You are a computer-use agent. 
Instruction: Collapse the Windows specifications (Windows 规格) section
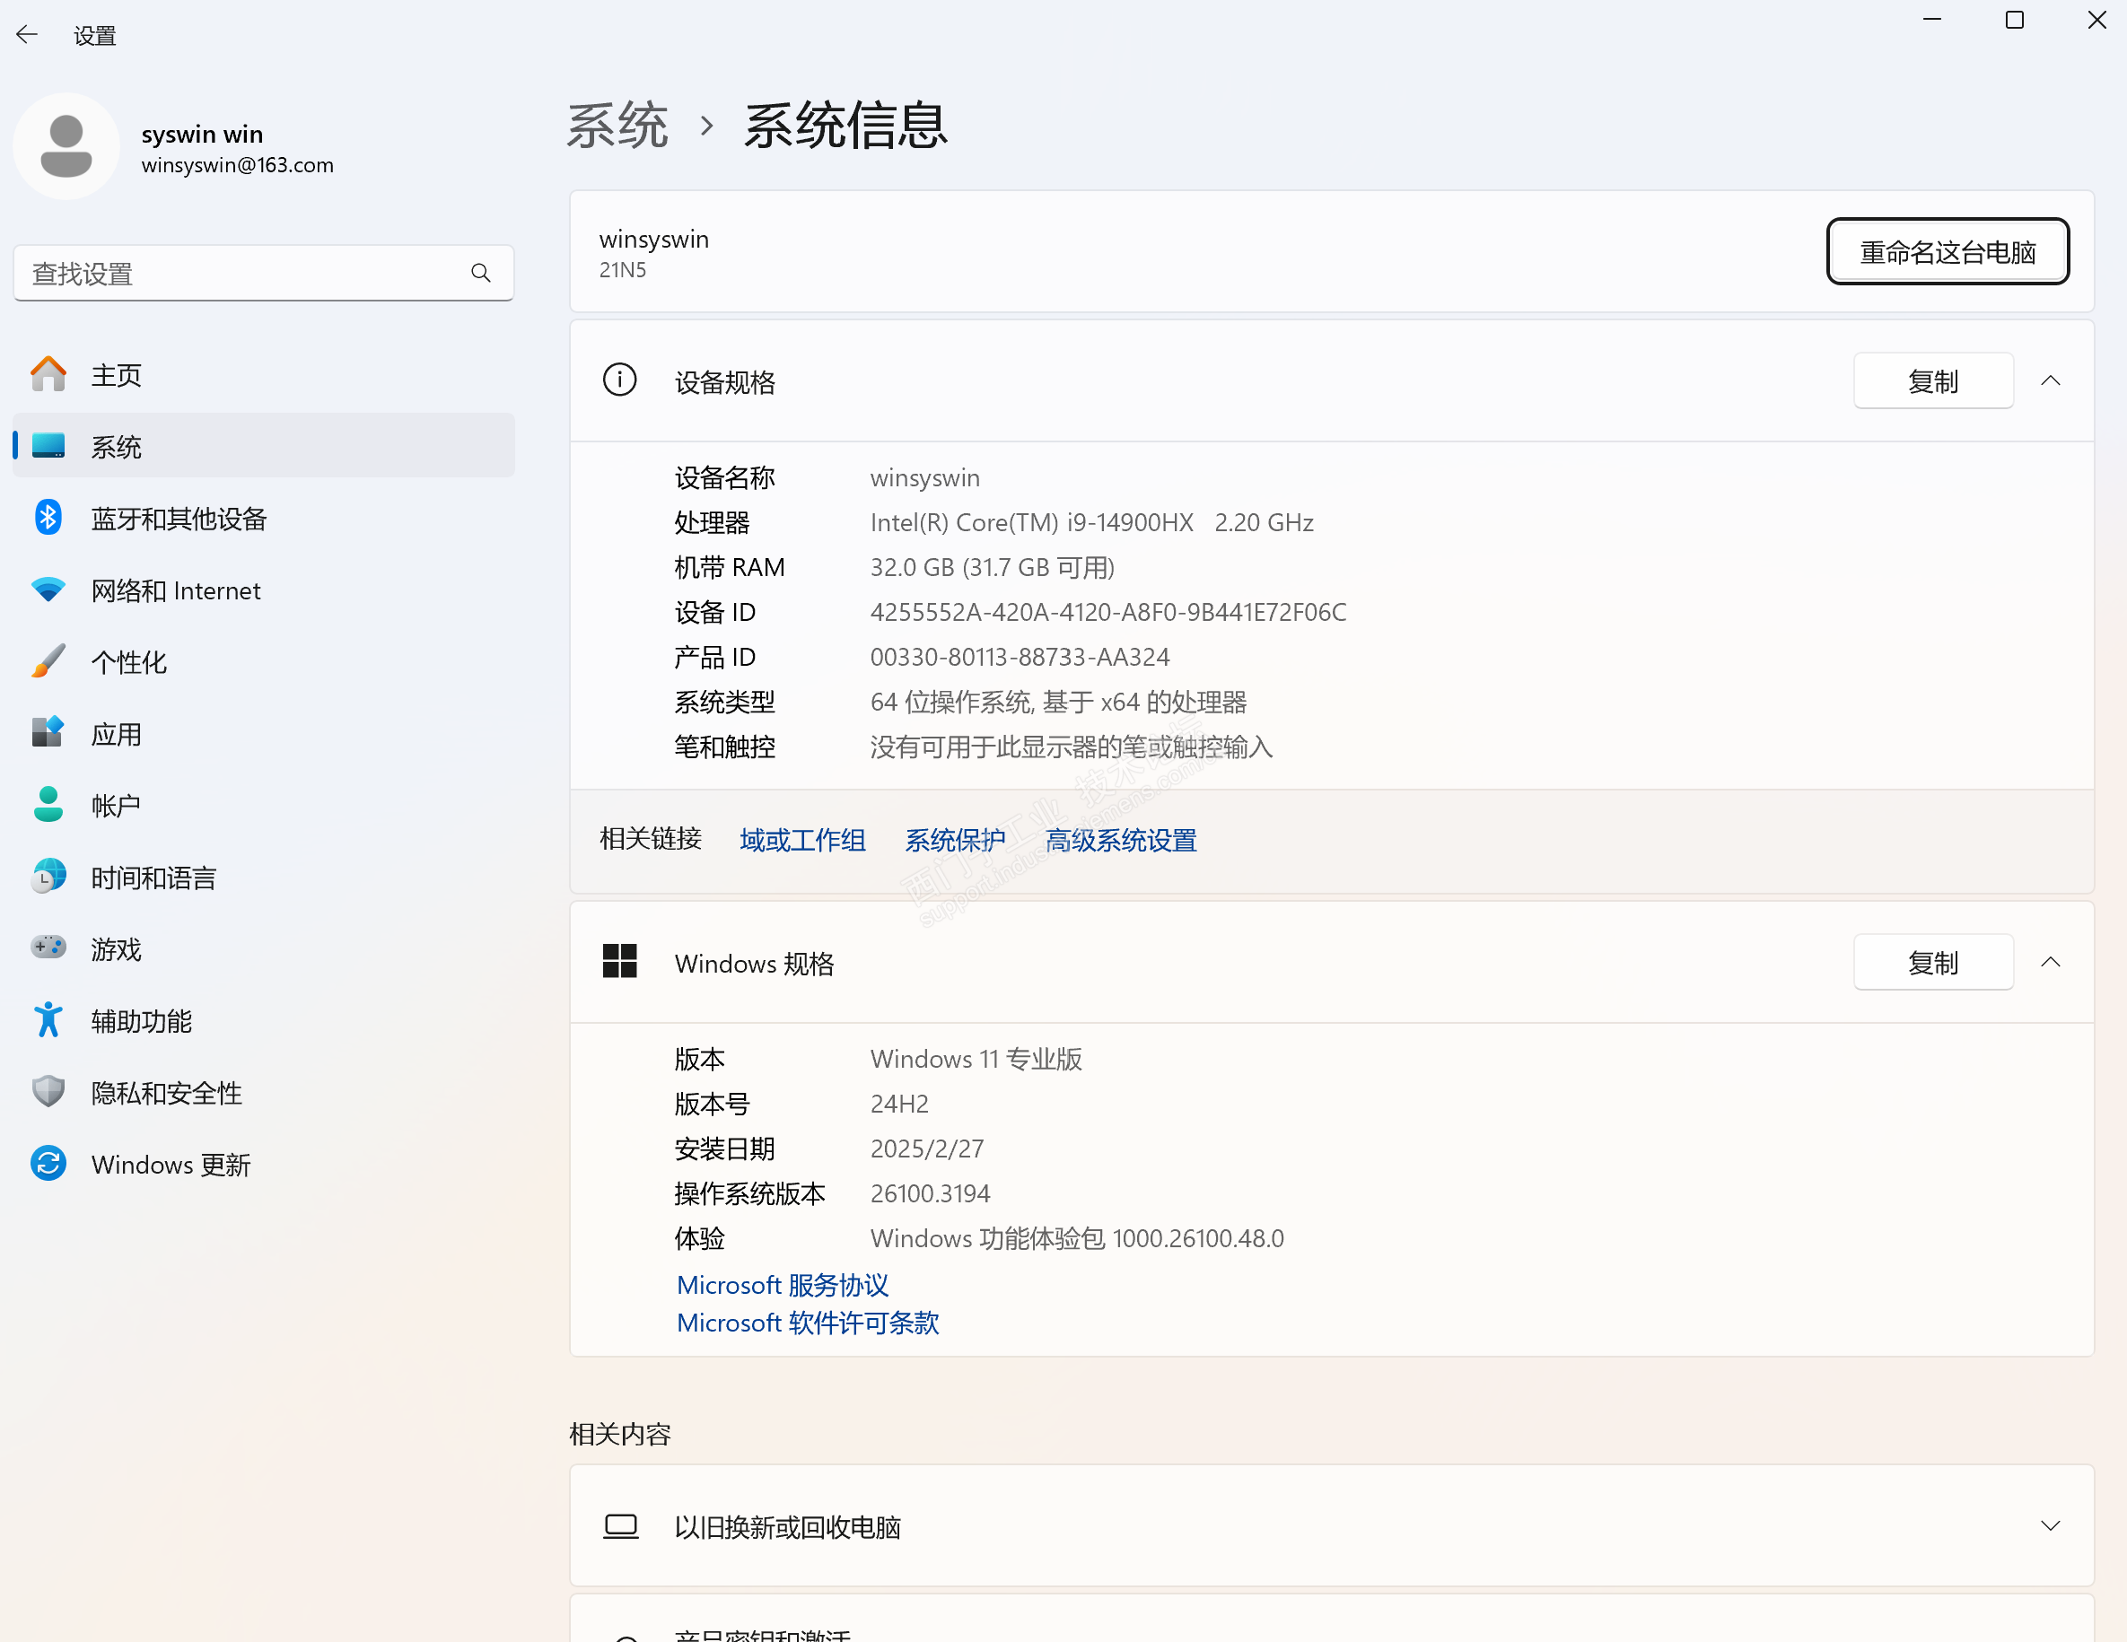click(2050, 962)
